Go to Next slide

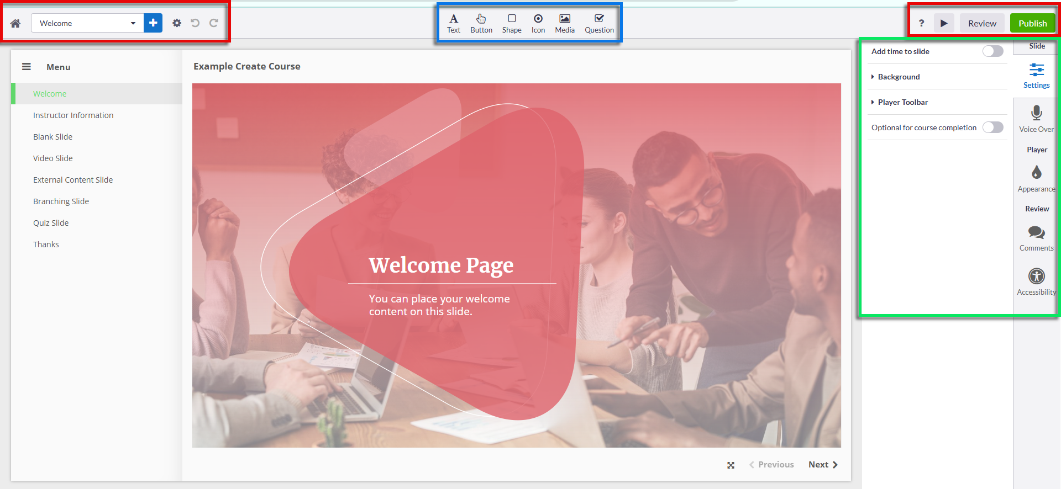pos(823,465)
